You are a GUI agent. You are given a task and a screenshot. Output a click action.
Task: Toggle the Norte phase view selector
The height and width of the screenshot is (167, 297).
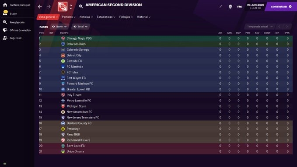coord(59,27)
